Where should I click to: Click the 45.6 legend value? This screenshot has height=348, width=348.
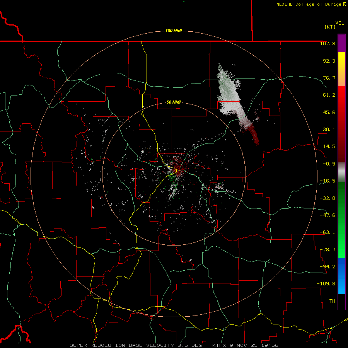click(x=329, y=112)
